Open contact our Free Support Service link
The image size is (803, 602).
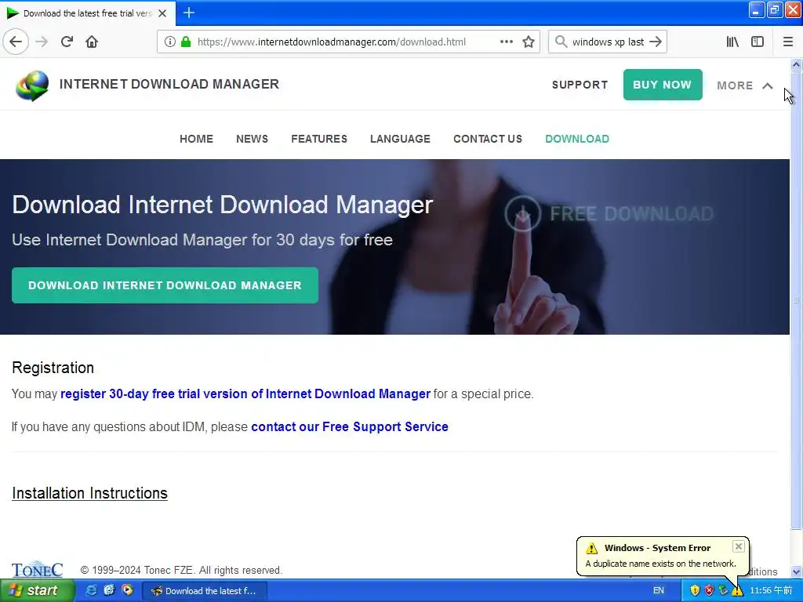tap(349, 426)
